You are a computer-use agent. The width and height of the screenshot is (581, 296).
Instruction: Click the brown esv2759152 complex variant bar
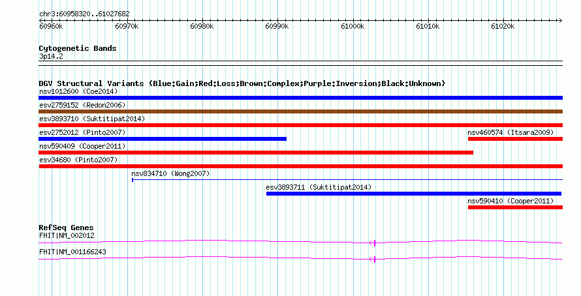300,111
